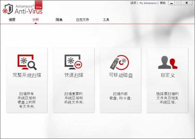Select the 分析 tab
Image resolution: width=195 pixels, height=139 pixels.
[x=35, y=20]
